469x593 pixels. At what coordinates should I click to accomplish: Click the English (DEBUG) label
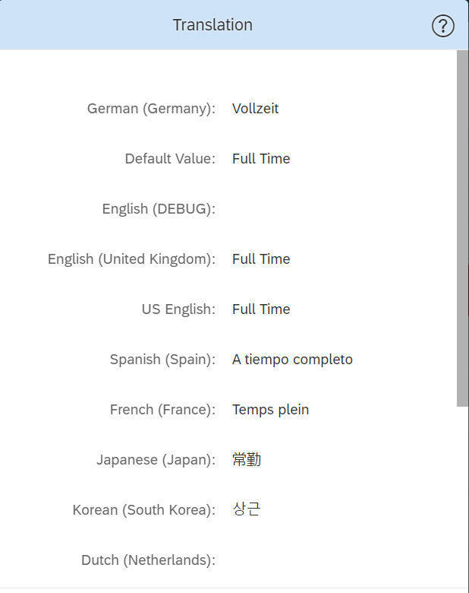pos(159,209)
